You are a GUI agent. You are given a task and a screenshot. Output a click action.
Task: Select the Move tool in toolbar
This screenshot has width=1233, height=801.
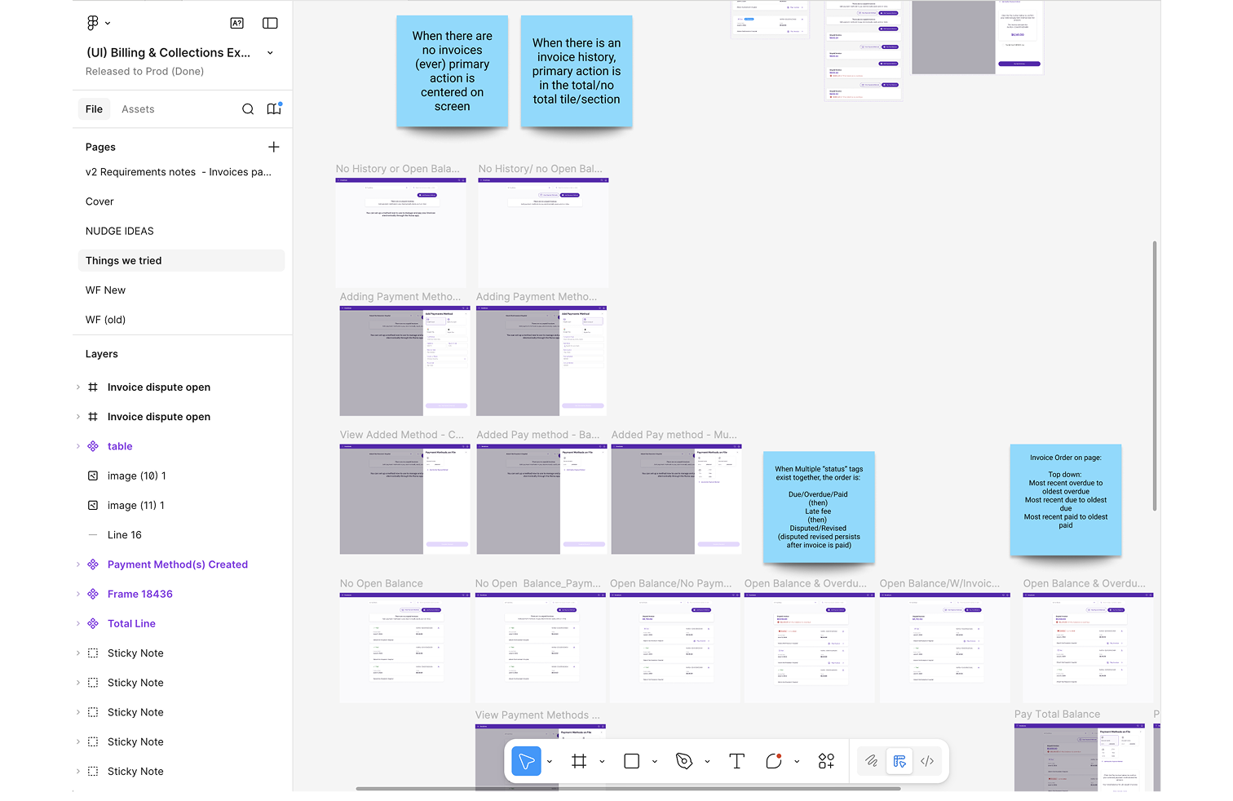pyautogui.click(x=526, y=761)
